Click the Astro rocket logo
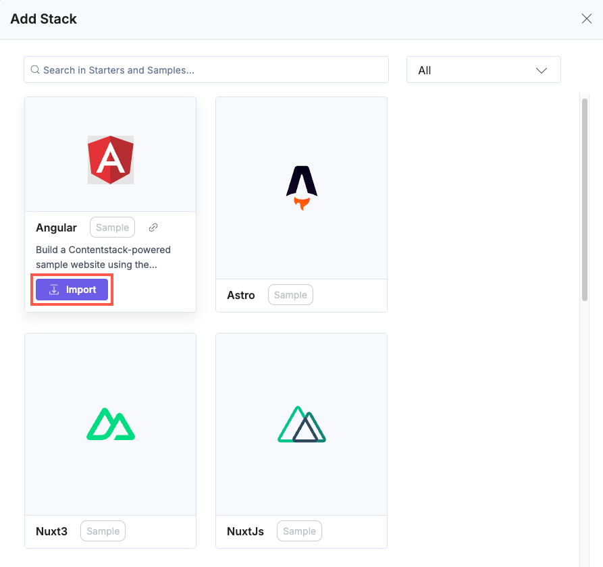 point(301,188)
